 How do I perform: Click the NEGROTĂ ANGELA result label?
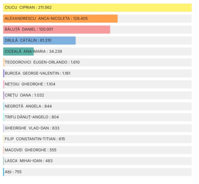coord(28,106)
